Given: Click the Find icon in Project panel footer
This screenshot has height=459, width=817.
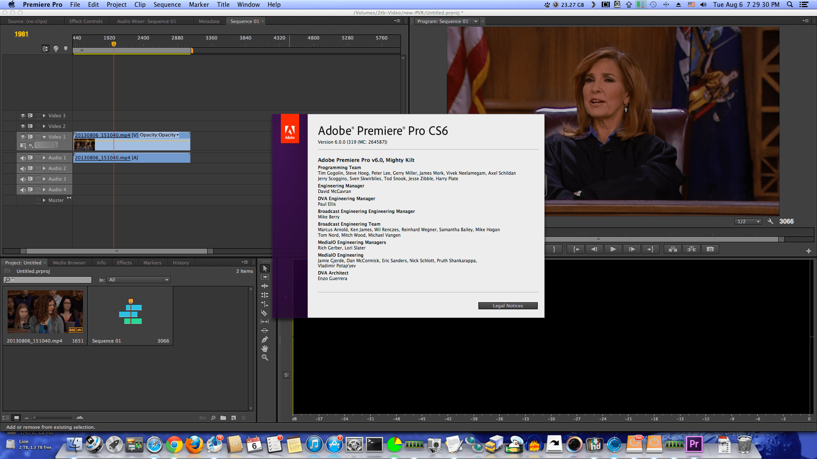Looking at the screenshot, I should click(213, 418).
